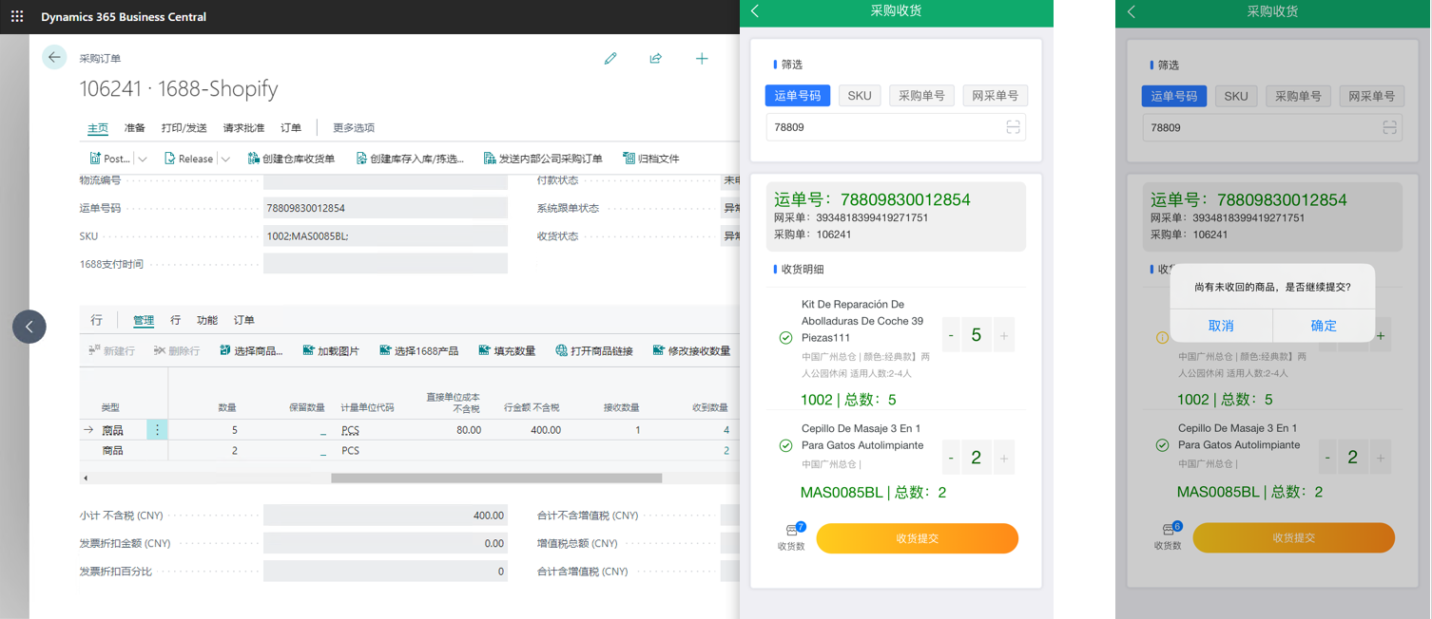This screenshot has width=1432, height=619.
Task: Click the orange 收货提交 button in middle panel
Action: tap(917, 538)
